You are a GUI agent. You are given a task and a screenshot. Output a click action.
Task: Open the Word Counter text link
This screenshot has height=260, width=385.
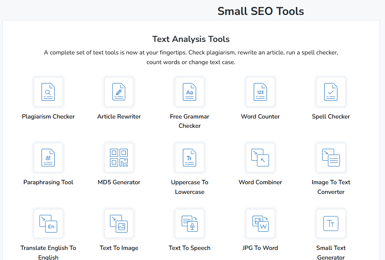pyautogui.click(x=260, y=116)
